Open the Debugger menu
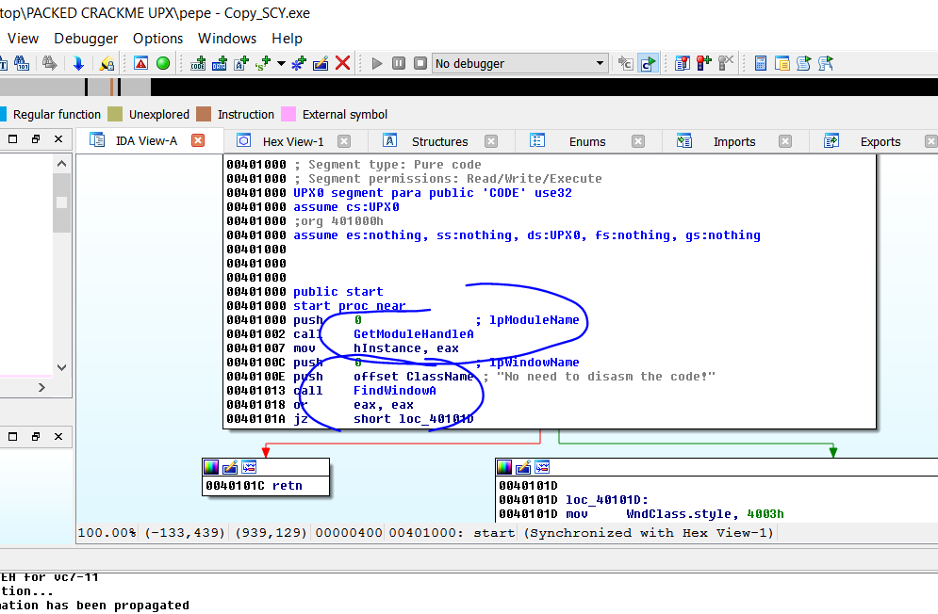Screen dimensions: 938x614 (86, 39)
